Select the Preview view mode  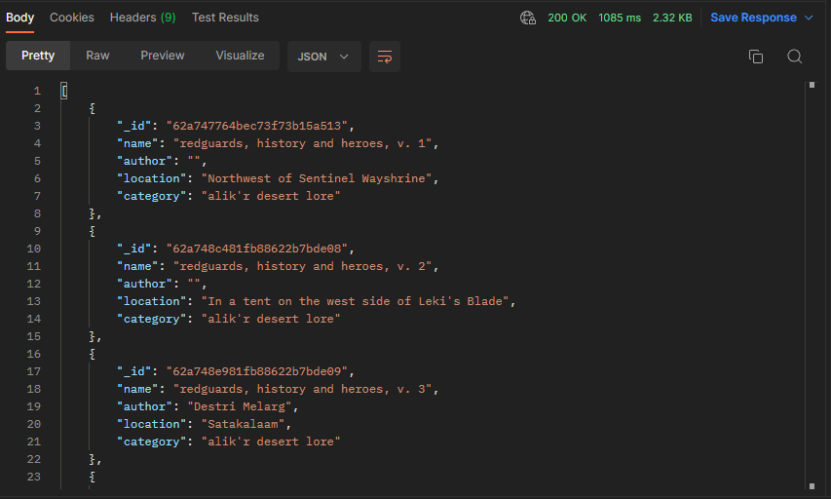[162, 56]
